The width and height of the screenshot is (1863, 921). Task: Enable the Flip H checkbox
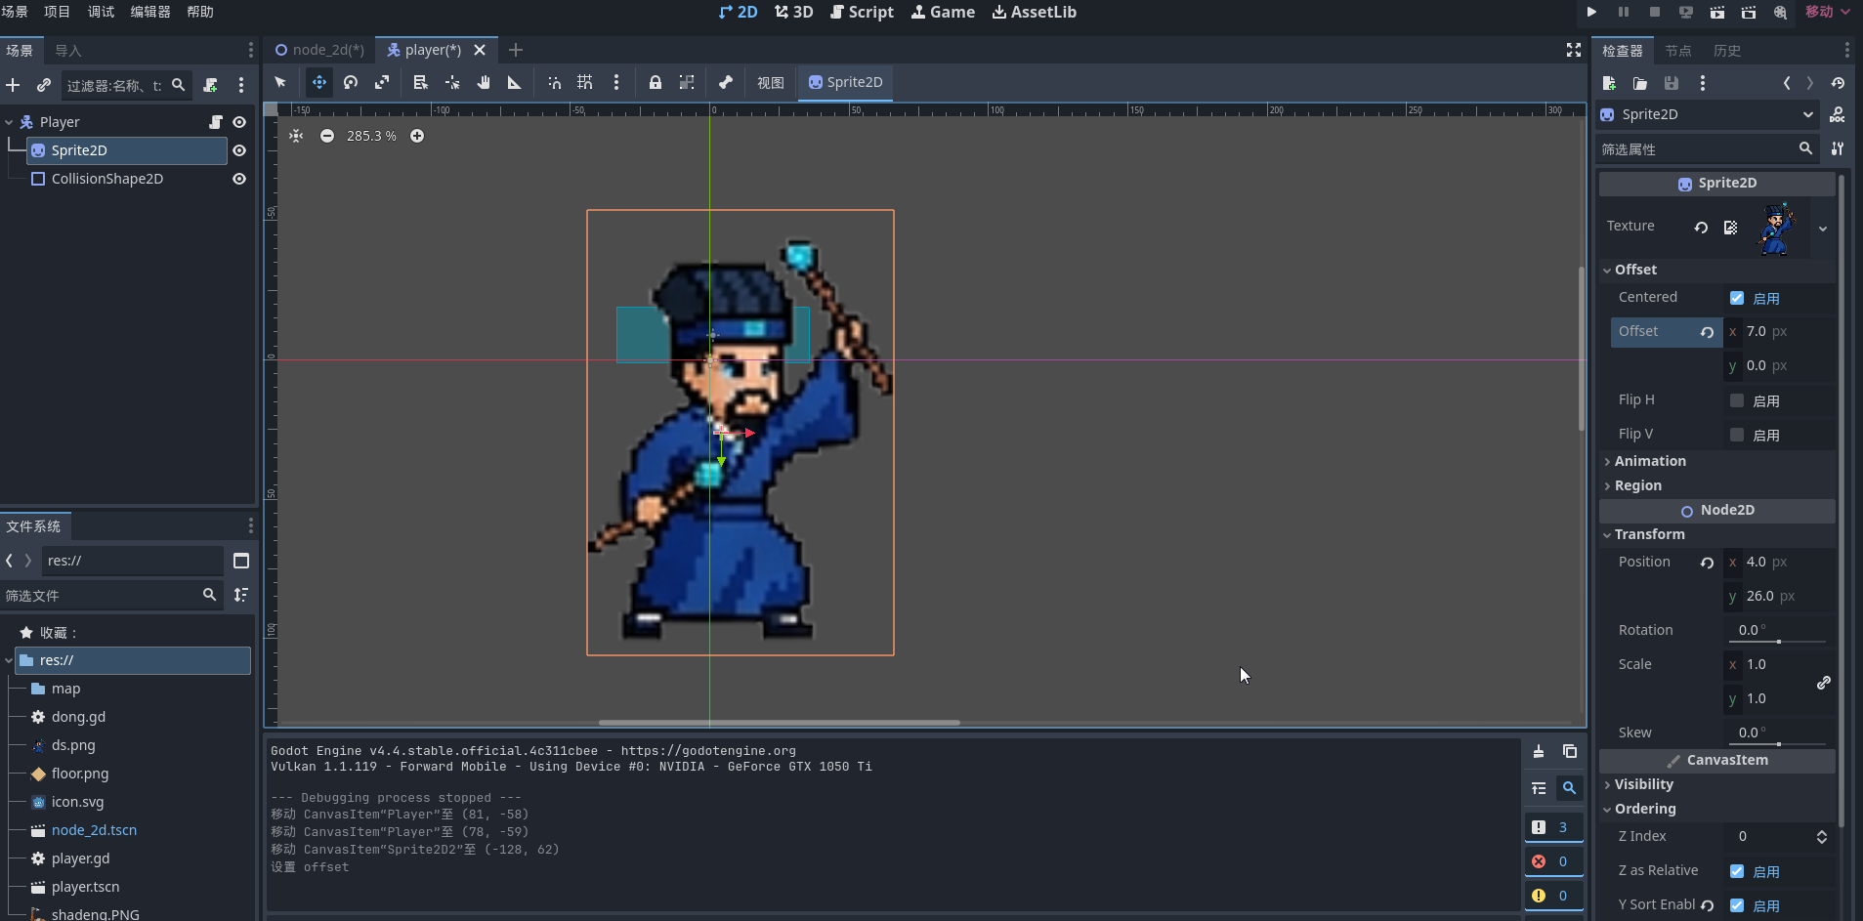click(x=1737, y=400)
